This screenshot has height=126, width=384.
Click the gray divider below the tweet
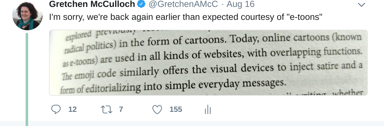click(206, 123)
